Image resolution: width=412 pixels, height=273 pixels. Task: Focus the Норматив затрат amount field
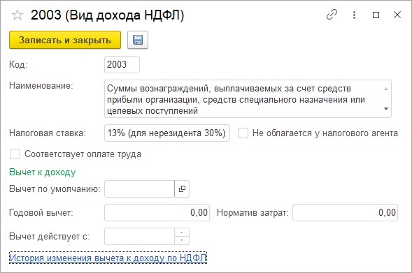coord(345,212)
